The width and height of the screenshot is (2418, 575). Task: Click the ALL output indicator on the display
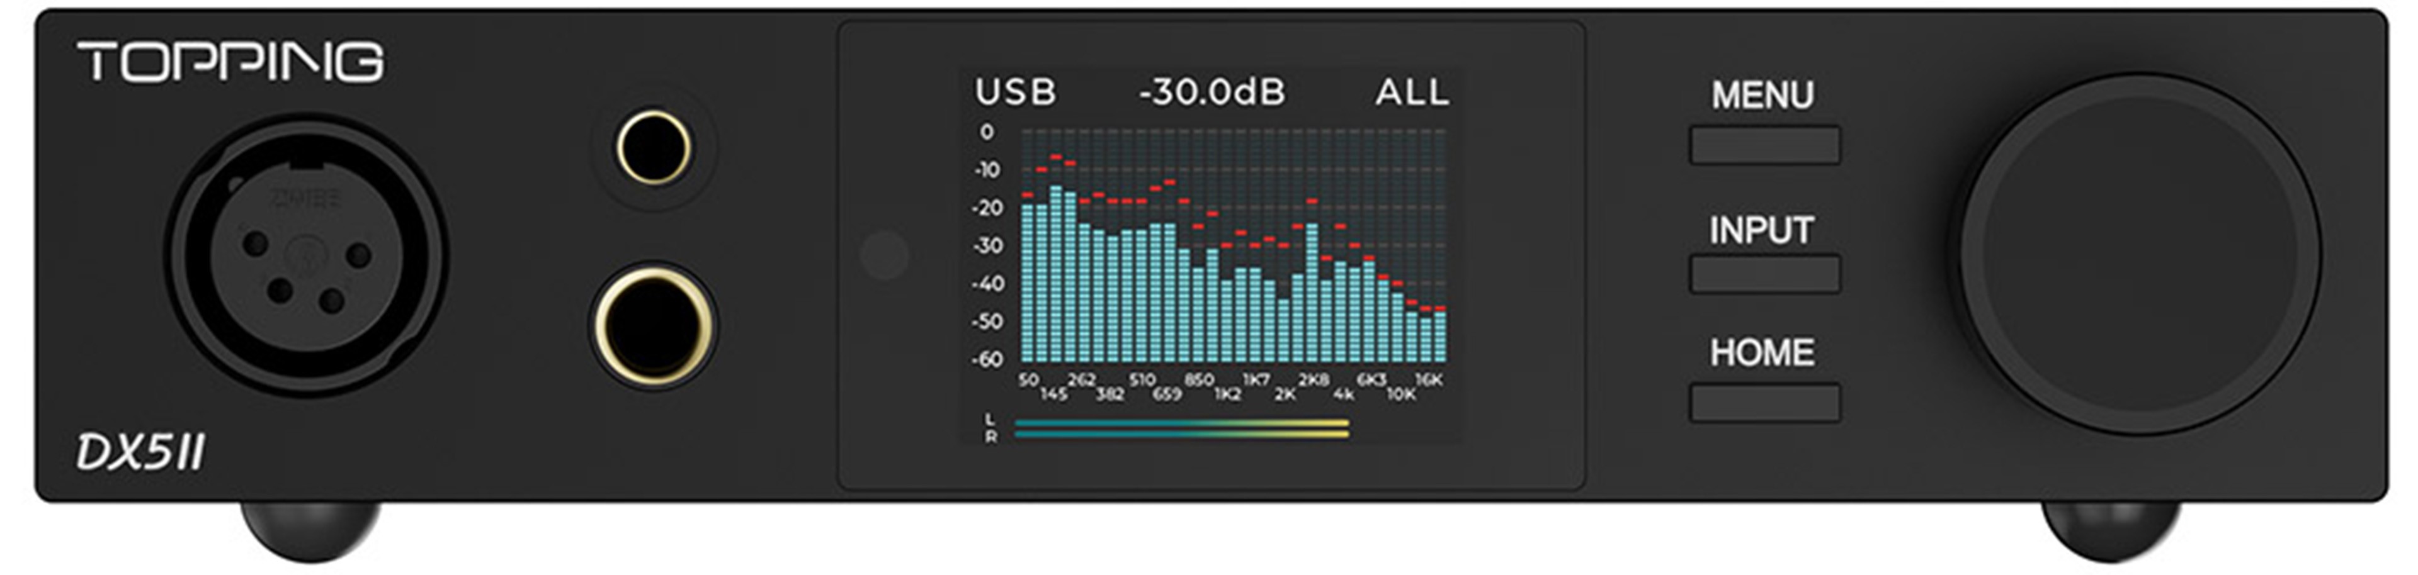pos(1412,92)
